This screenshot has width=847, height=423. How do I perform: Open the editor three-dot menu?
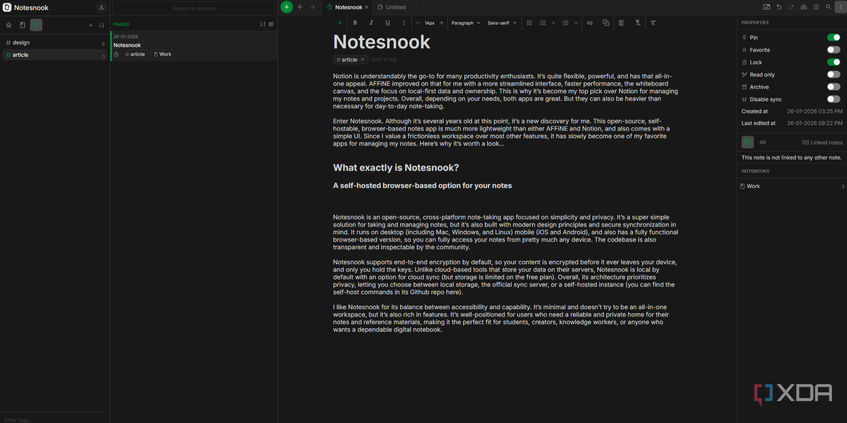[841, 7]
